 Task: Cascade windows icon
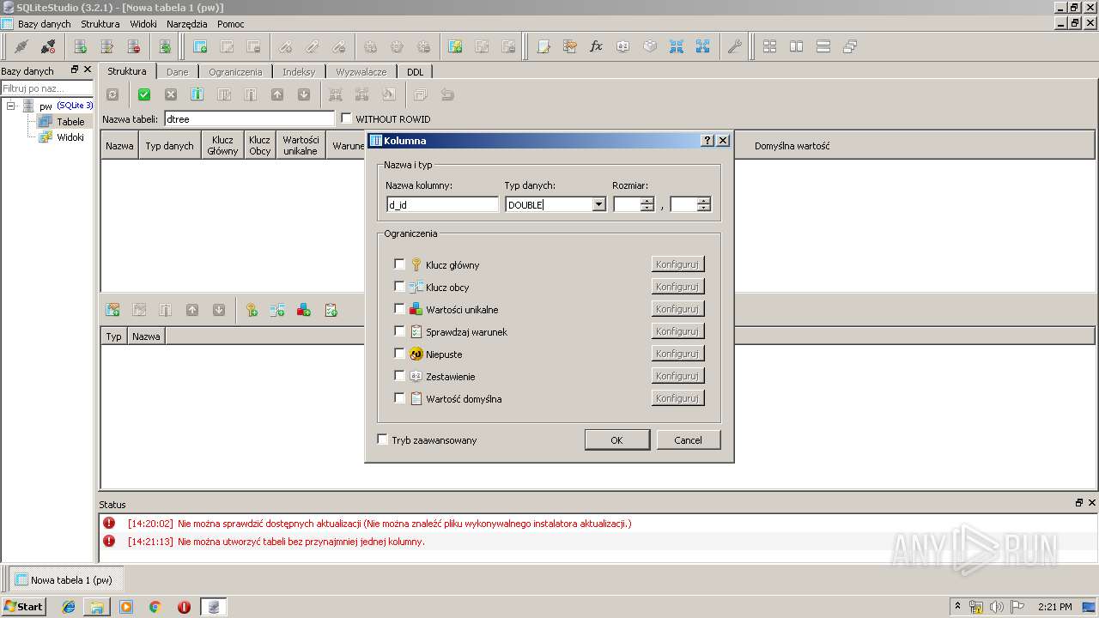click(850, 46)
